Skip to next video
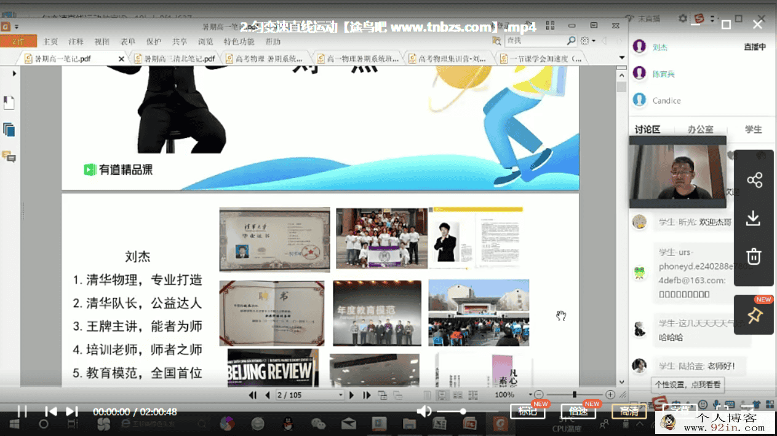Screen dimensions: 777x436 click(72, 411)
